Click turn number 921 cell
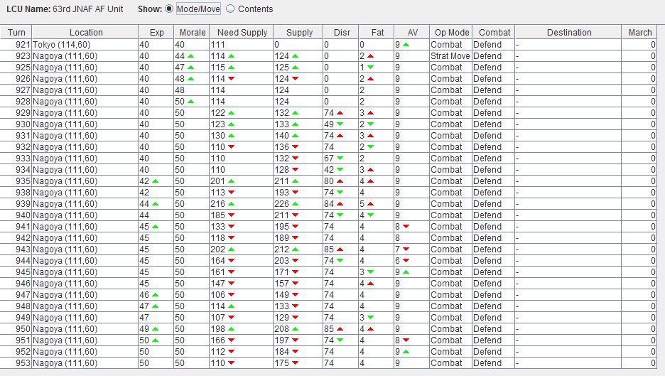 tap(16, 45)
